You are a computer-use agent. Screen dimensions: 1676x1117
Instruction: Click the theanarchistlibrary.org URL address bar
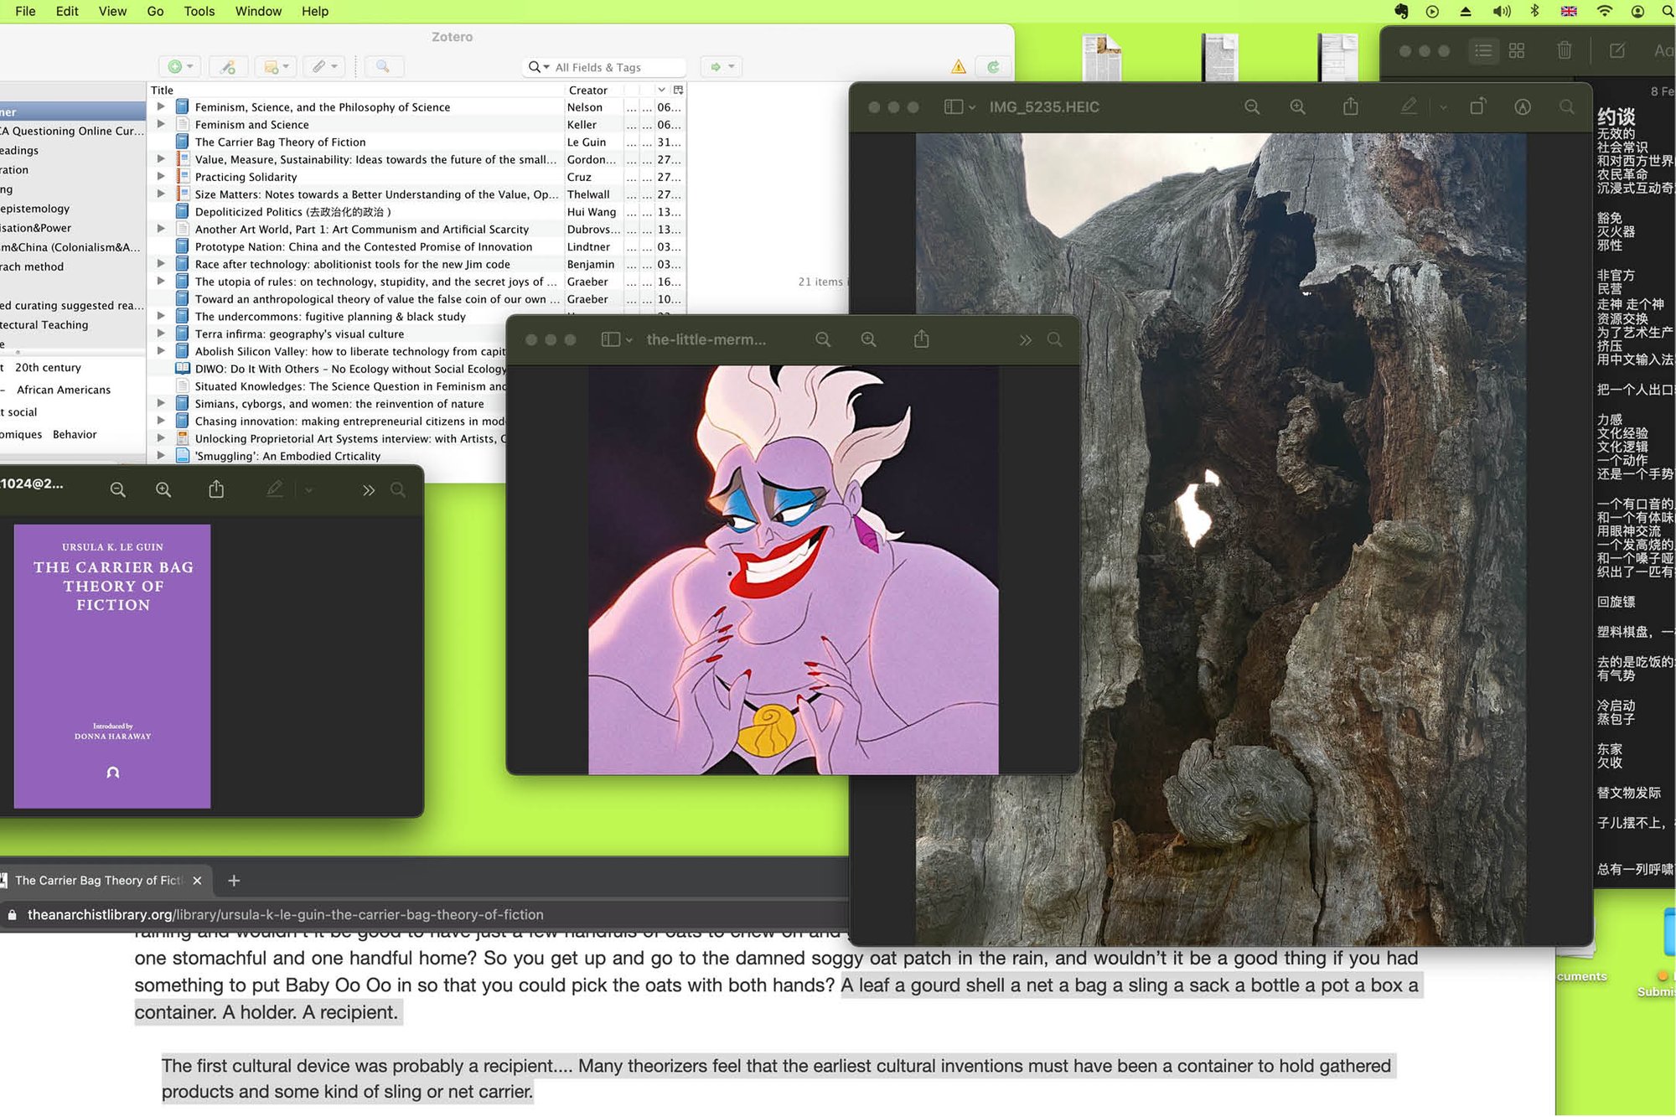pyautogui.click(x=285, y=915)
